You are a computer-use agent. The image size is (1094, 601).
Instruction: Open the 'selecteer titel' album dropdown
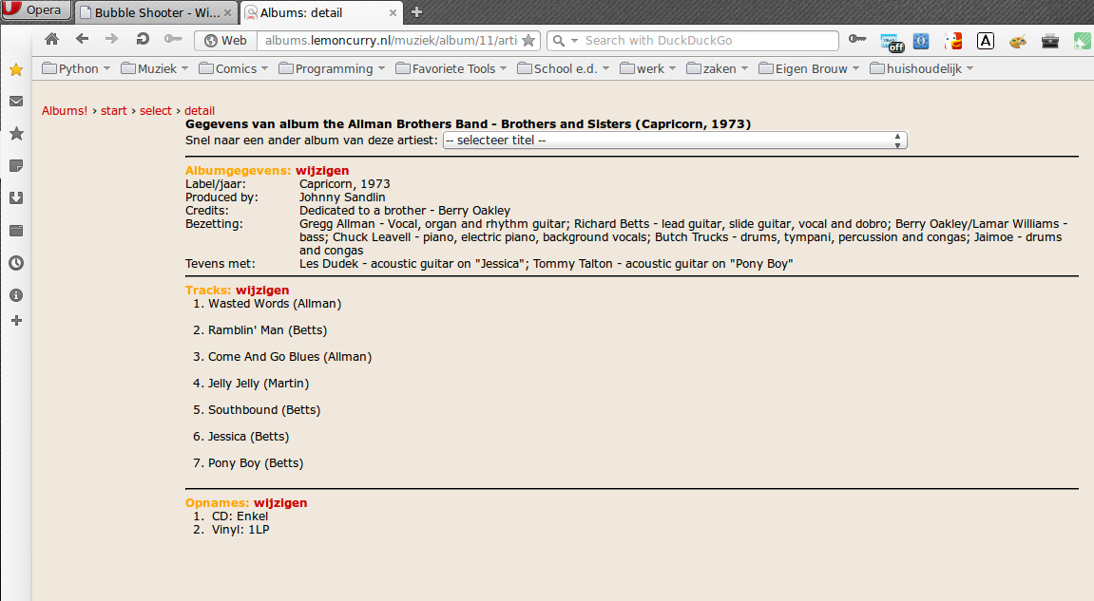click(x=675, y=141)
